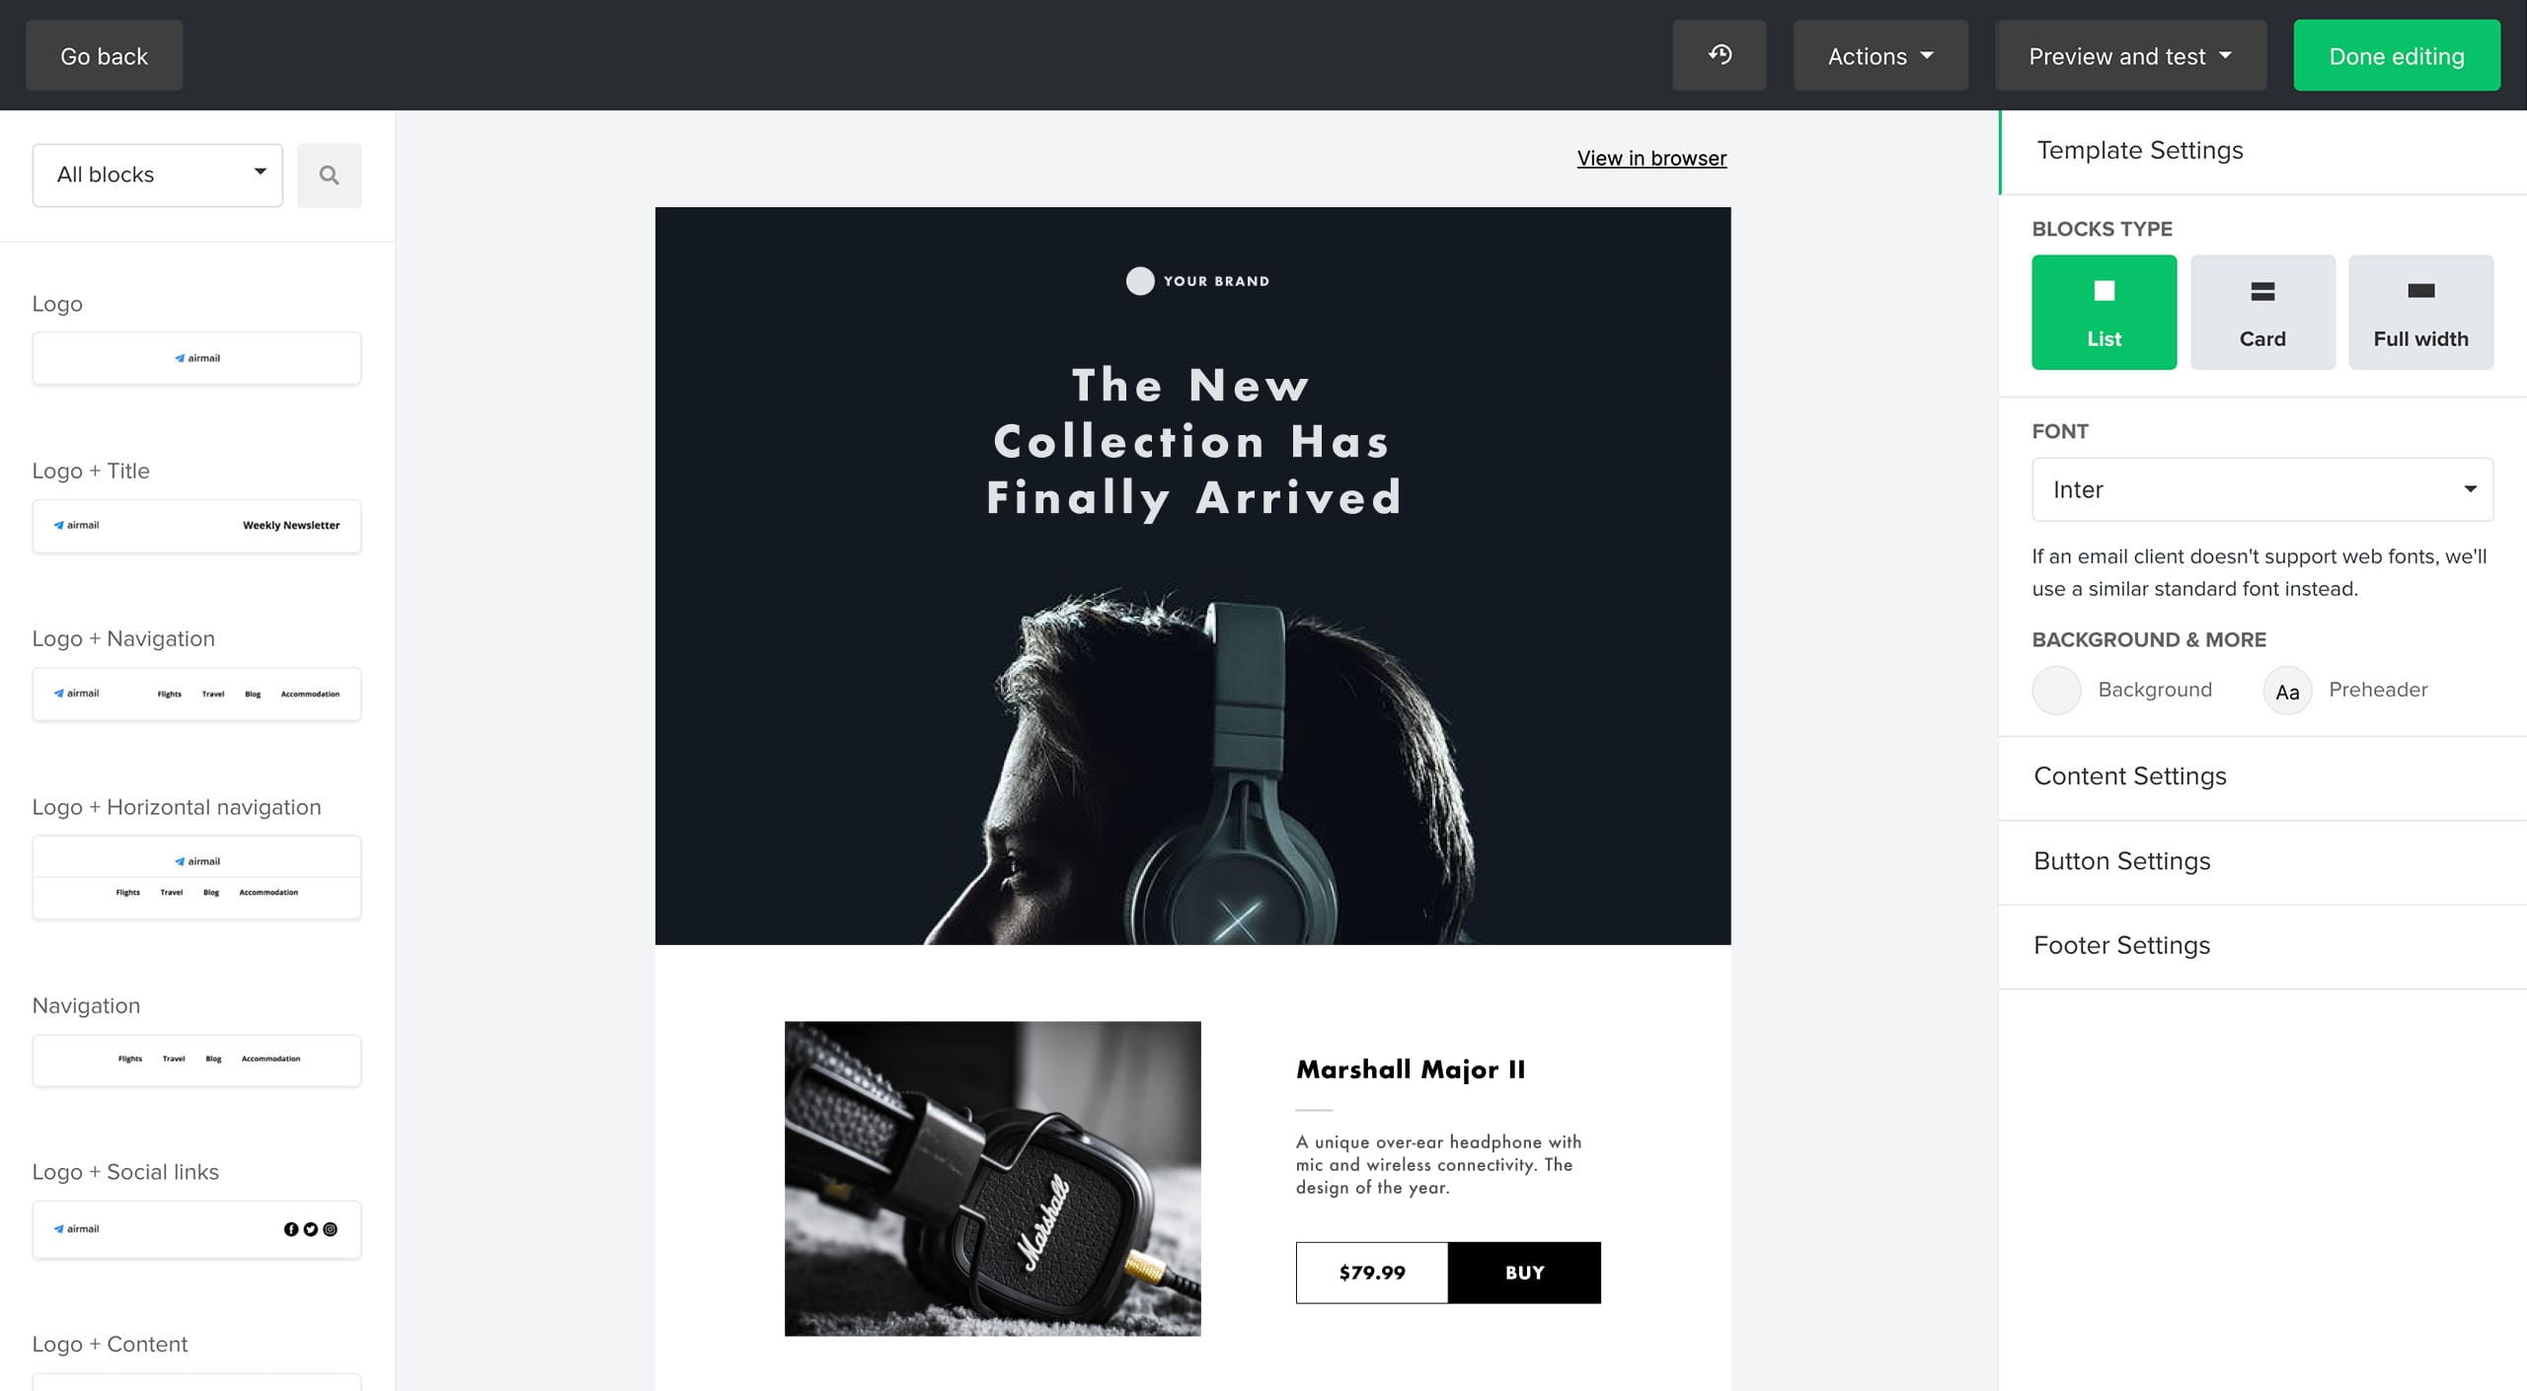Click the Preheader text icon
Screen dimensions: 2527x1391
point(2287,691)
